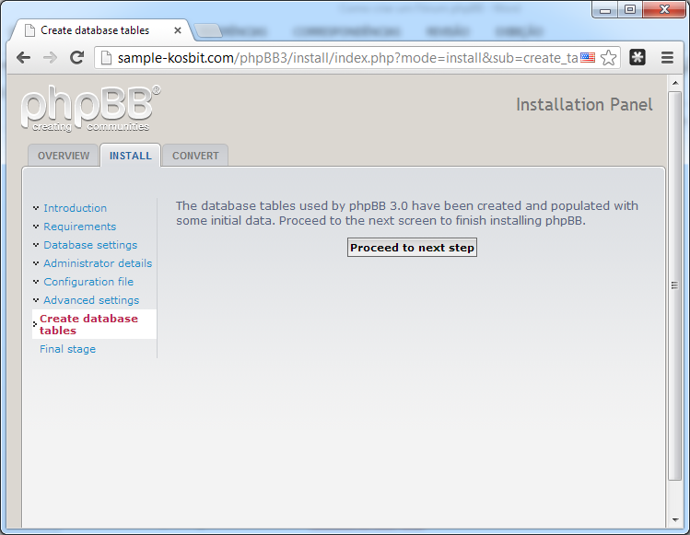The image size is (690, 535).
Task: Click the browser forward arrow
Action: point(50,58)
